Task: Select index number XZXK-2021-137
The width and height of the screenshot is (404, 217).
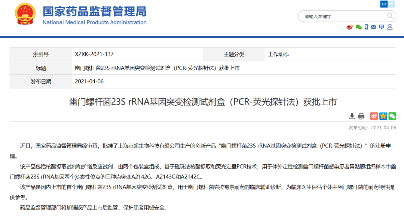Action: click(94, 54)
